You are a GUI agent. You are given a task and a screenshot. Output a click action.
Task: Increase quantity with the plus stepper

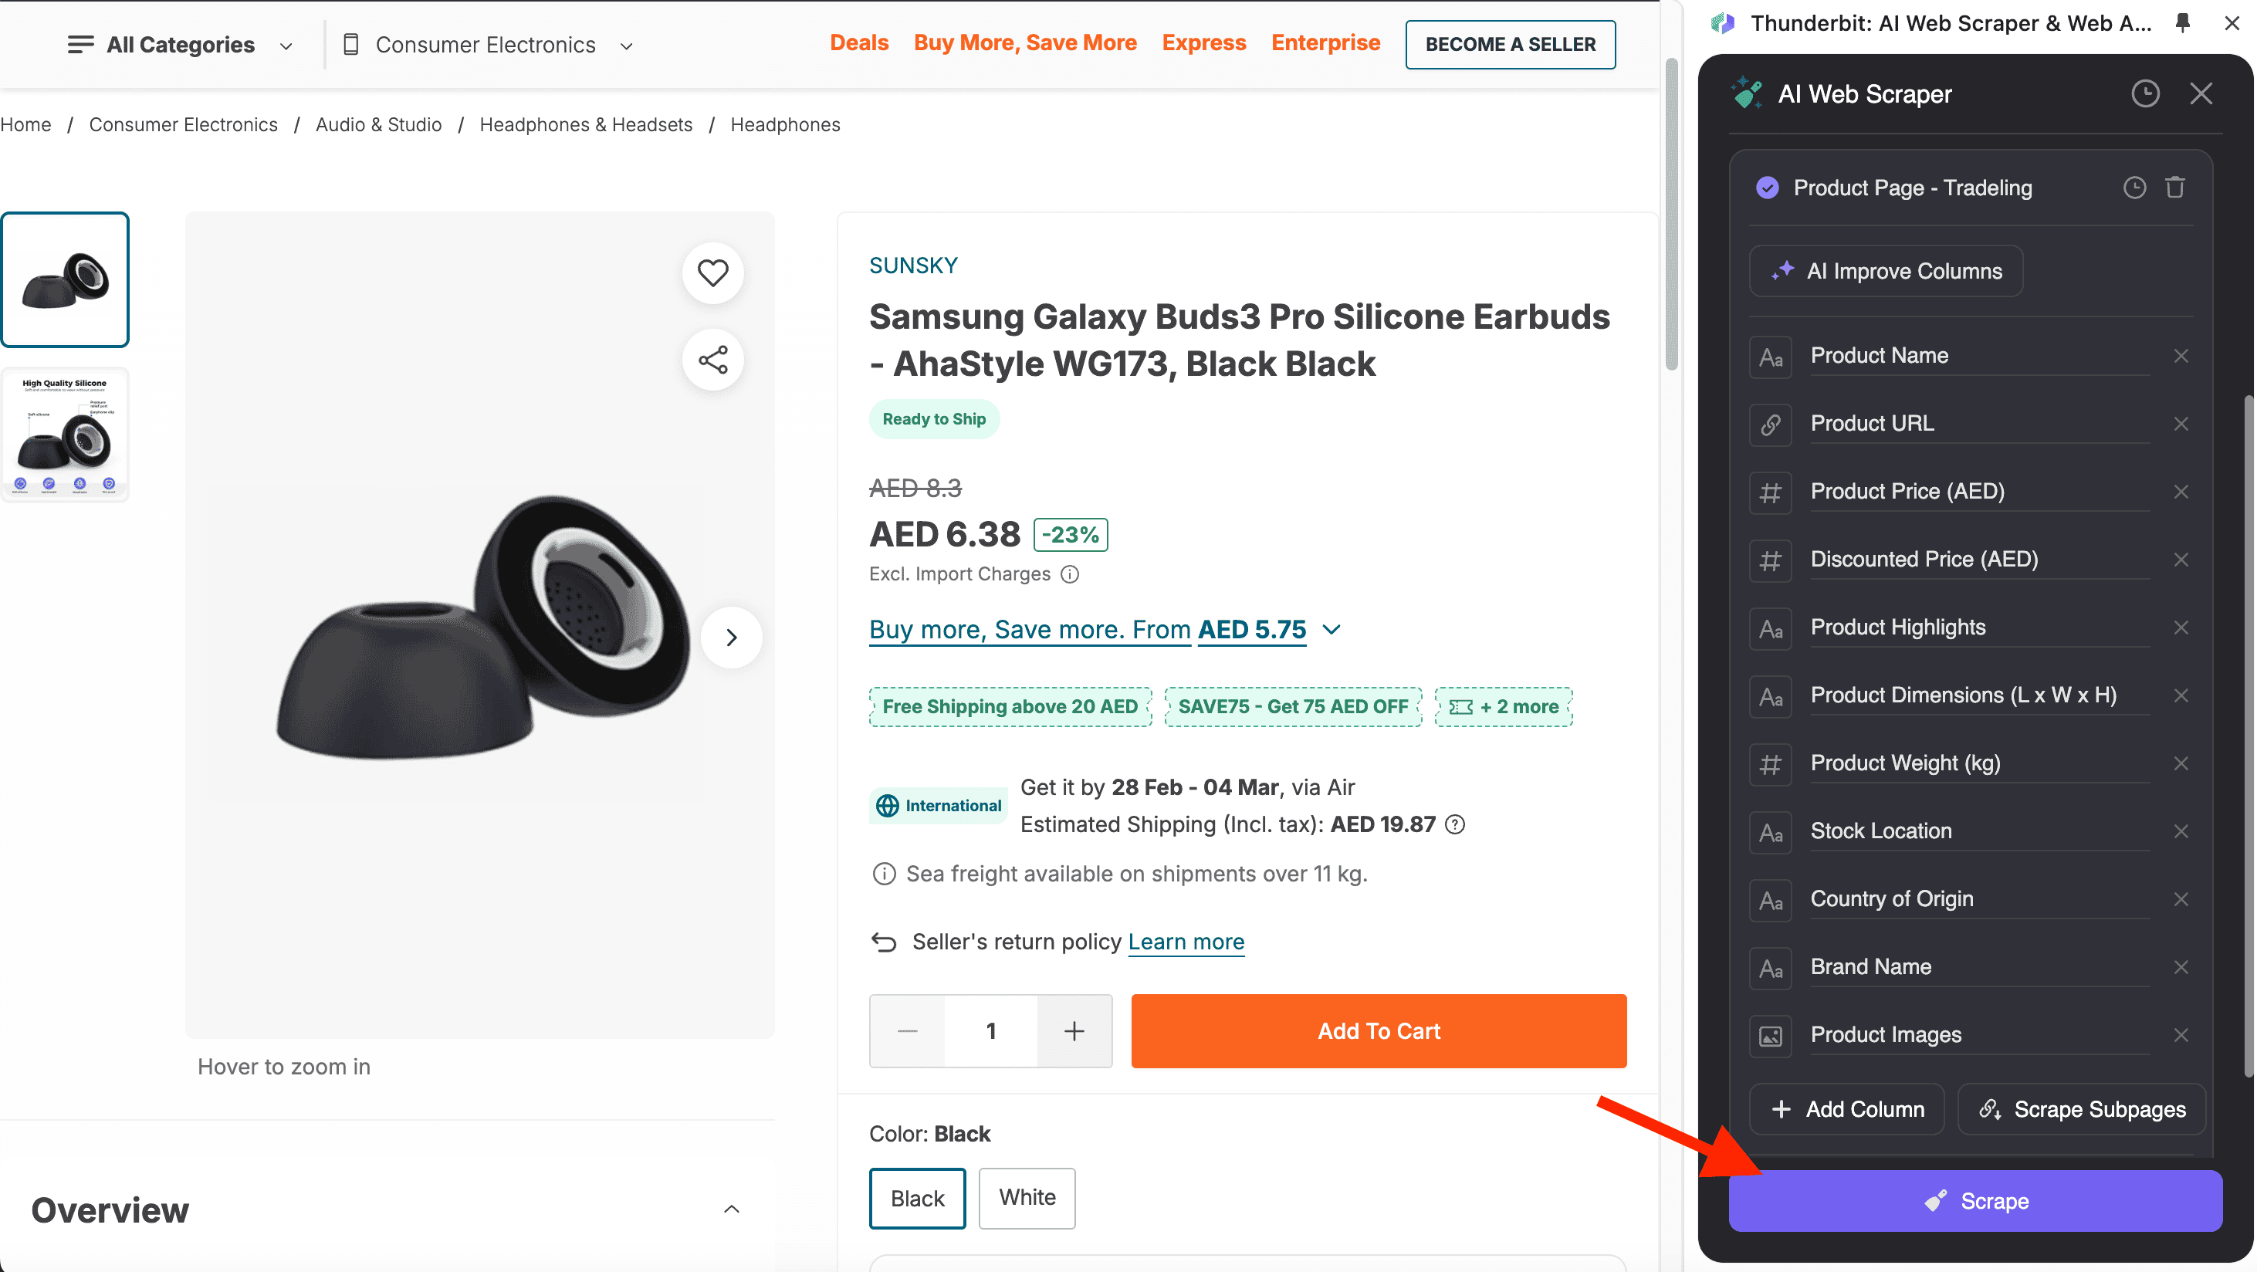pyautogui.click(x=1074, y=1031)
